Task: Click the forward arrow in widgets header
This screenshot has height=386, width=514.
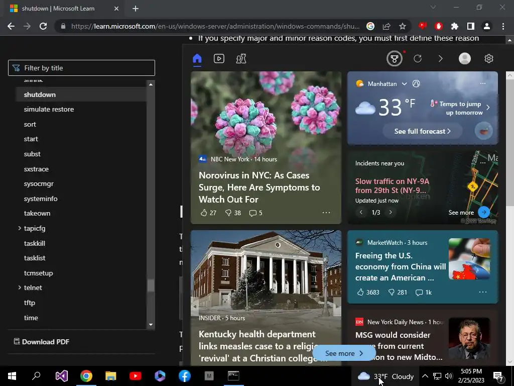Action: click(x=440, y=59)
